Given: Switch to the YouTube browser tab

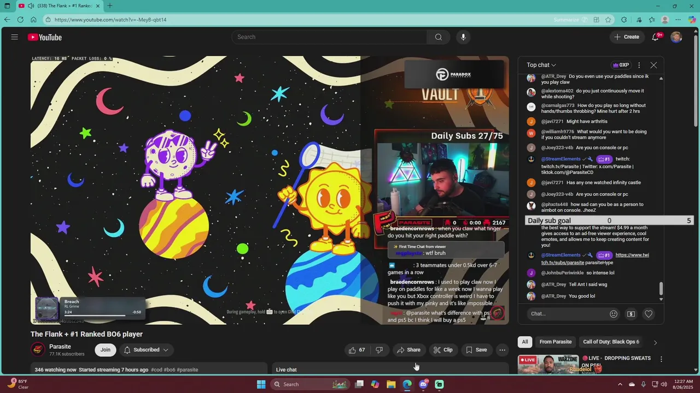Looking at the screenshot, I should pos(59,6).
